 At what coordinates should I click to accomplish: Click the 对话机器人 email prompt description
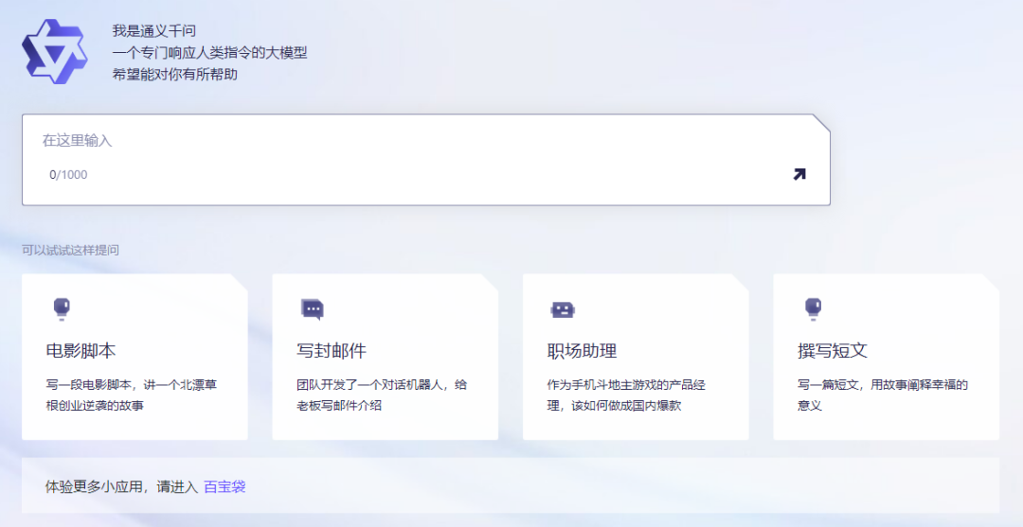(x=382, y=395)
